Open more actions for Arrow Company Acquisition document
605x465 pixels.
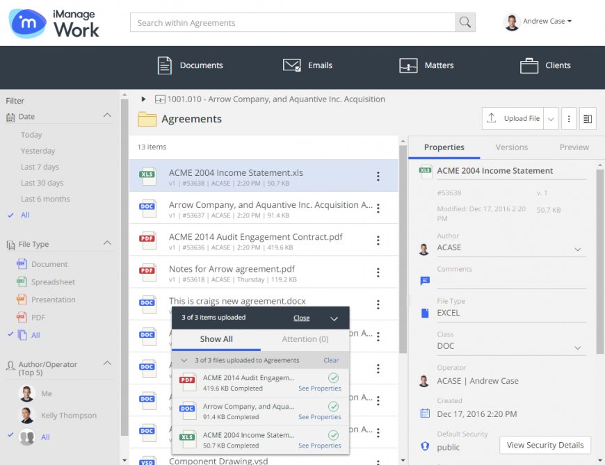378,209
